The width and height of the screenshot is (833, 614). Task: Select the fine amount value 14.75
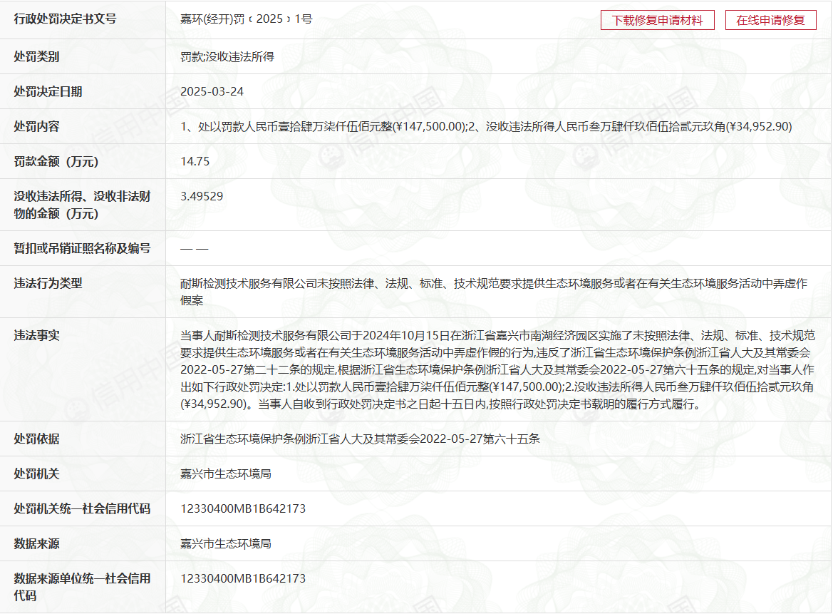pyautogui.click(x=195, y=161)
